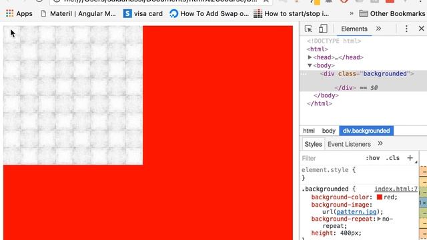Toggle the :hov element state button

point(372,158)
